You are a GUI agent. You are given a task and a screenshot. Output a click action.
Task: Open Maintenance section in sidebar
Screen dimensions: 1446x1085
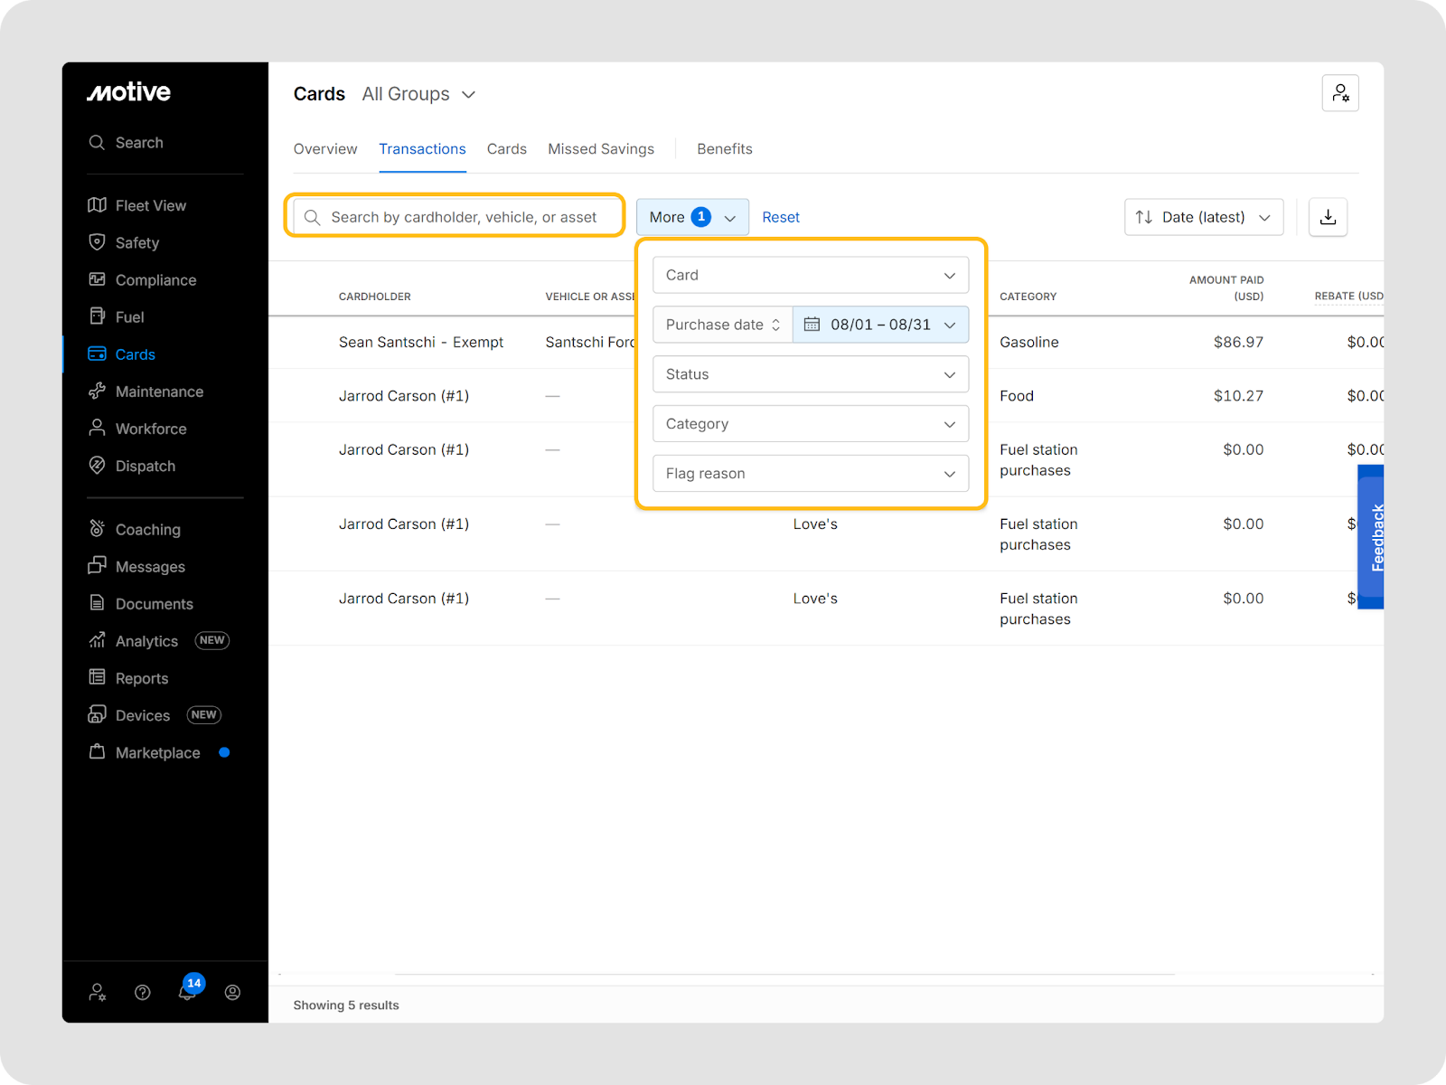(158, 392)
